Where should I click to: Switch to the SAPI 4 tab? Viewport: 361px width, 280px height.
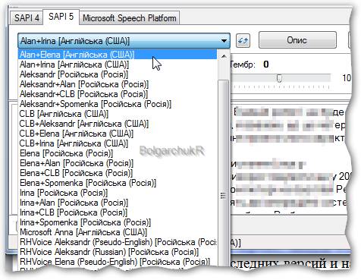click(x=27, y=18)
